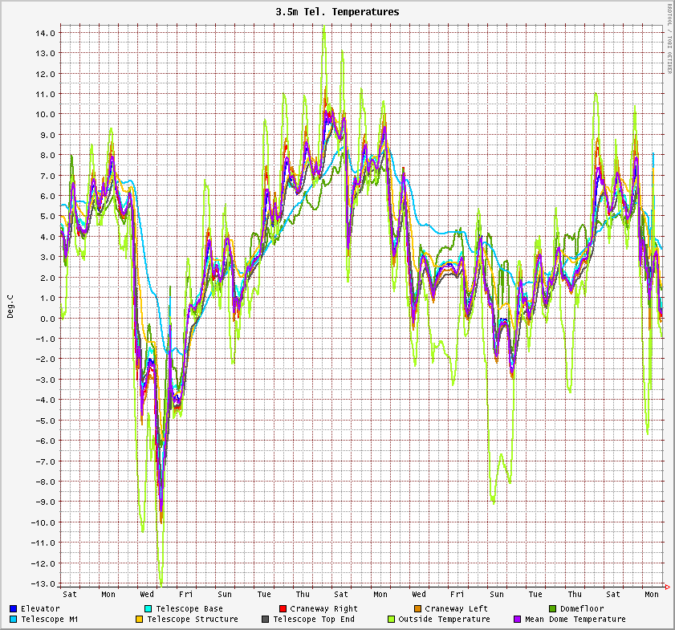Click the 14.0 y-axis tick label
This screenshot has width=675, height=630.
[x=45, y=33]
